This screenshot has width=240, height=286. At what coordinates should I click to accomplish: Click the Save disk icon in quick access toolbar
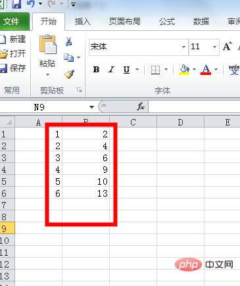[16, 4]
